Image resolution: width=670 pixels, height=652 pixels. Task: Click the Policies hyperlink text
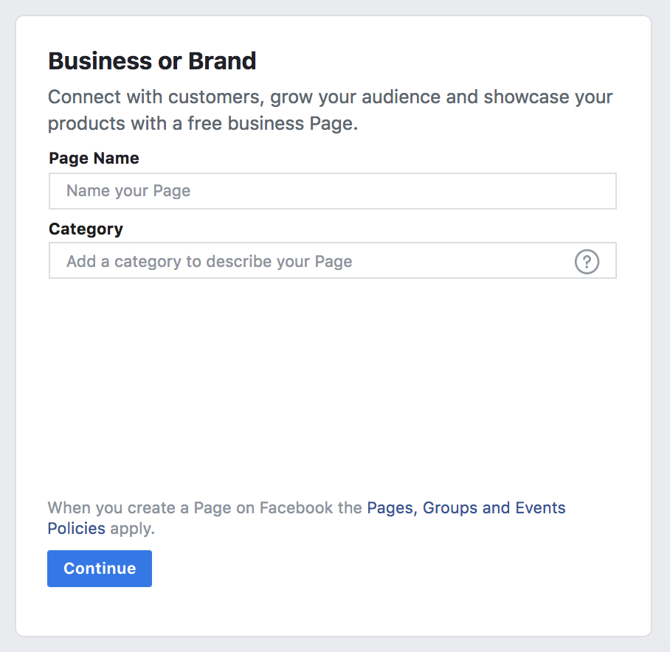coord(76,528)
